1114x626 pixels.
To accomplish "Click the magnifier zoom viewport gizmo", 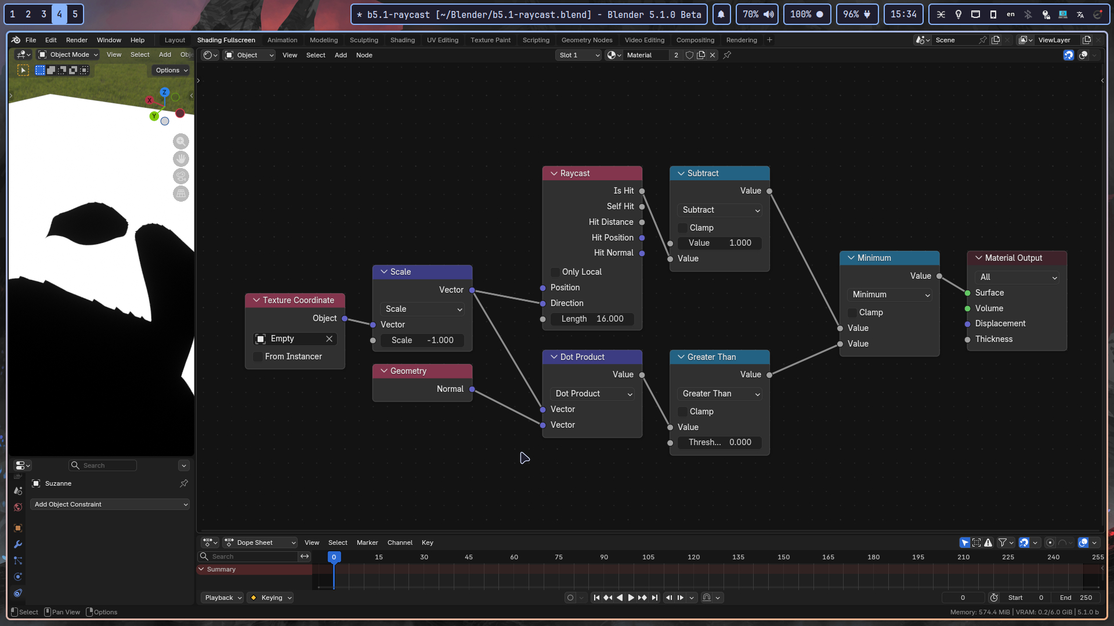I will pyautogui.click(x=181, y=141).
